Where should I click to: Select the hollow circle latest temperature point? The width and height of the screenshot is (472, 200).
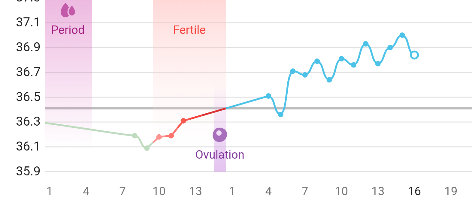click(x=414, y=55)
